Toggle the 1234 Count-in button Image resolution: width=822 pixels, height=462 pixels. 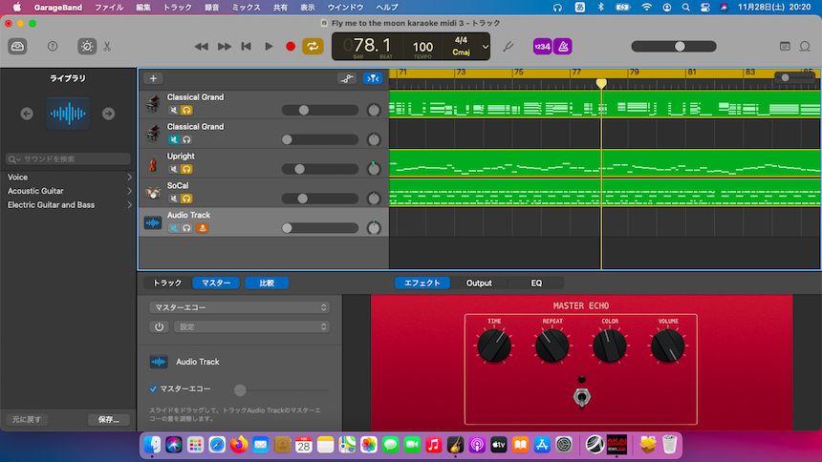542,47
